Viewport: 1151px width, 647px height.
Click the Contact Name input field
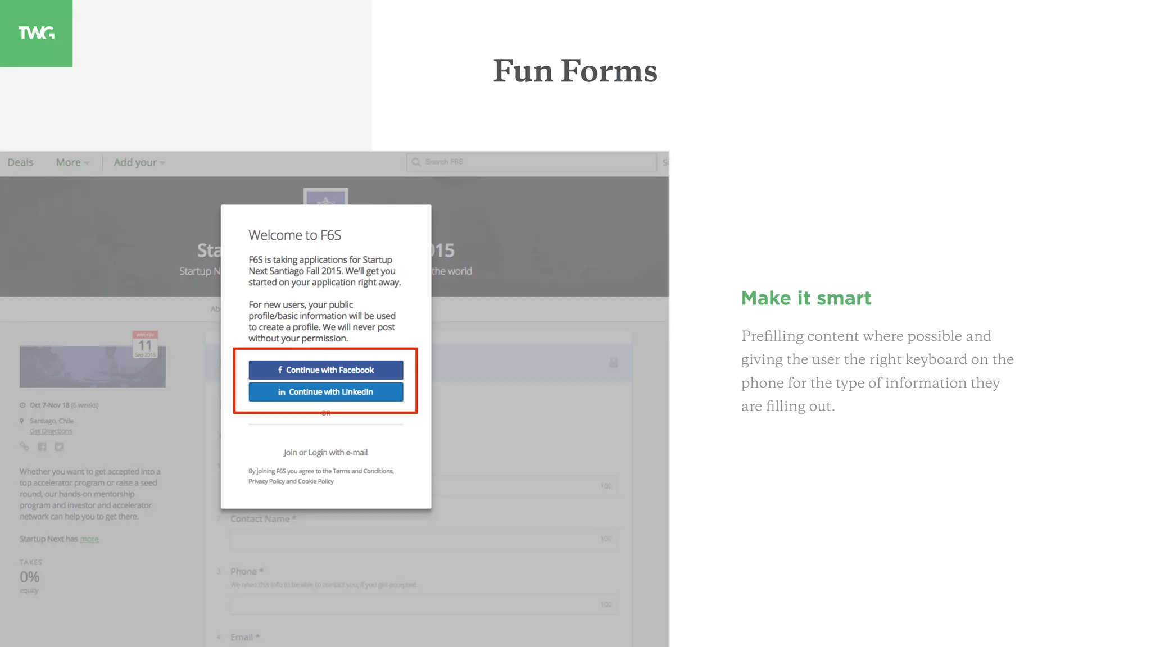coord(424,539)
